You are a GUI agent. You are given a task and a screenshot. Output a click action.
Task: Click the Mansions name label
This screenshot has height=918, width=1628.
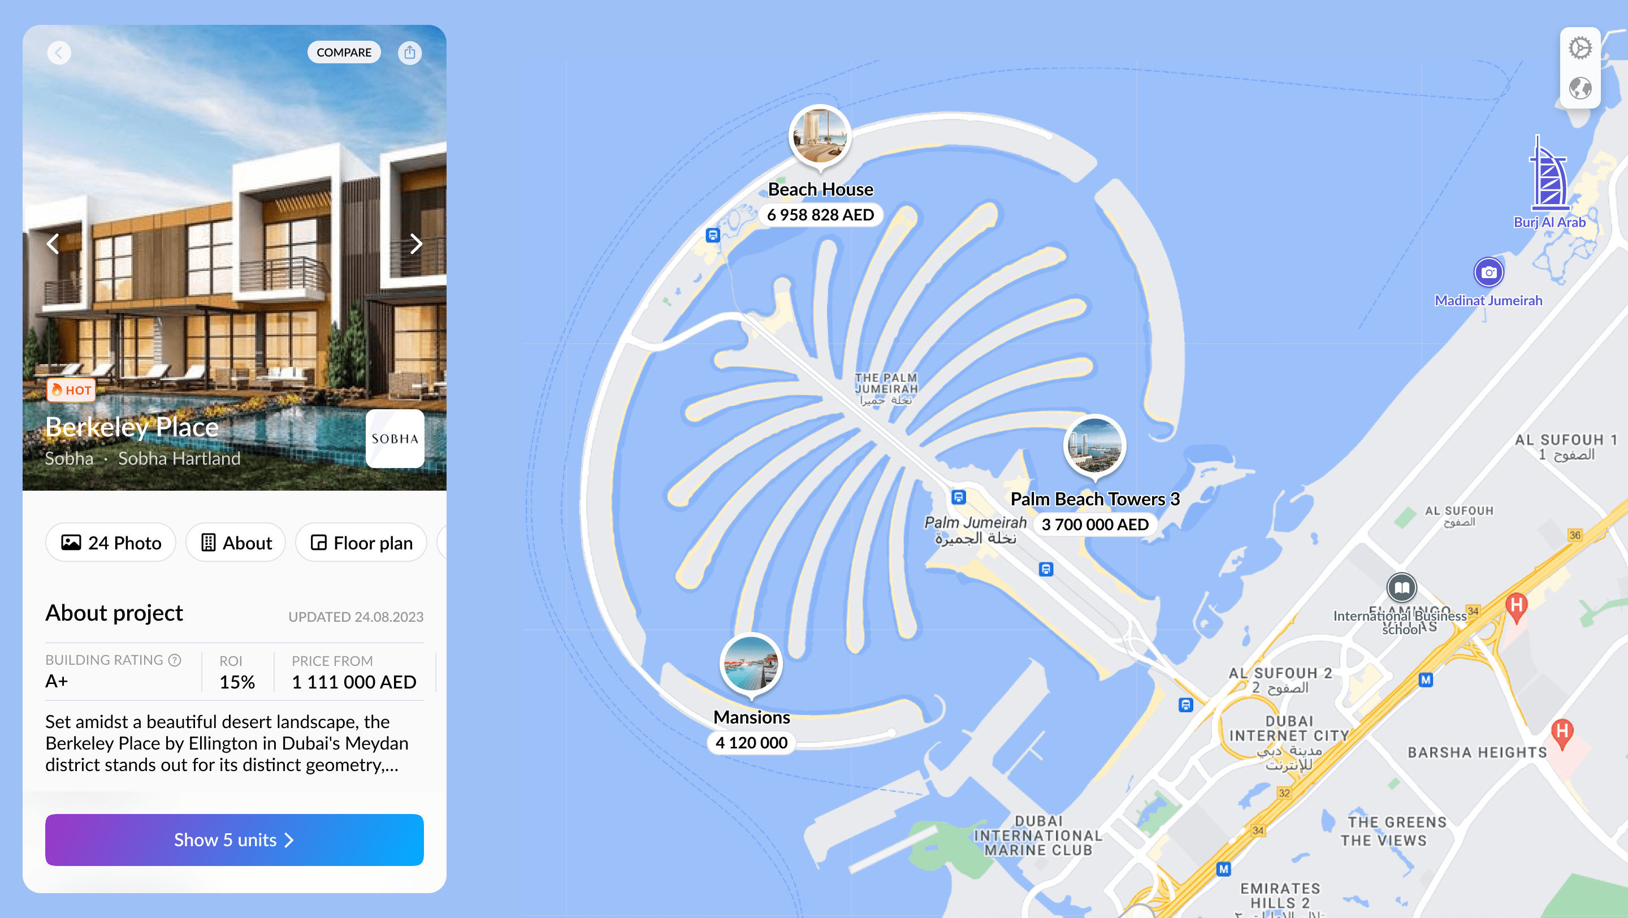[751, 717]
